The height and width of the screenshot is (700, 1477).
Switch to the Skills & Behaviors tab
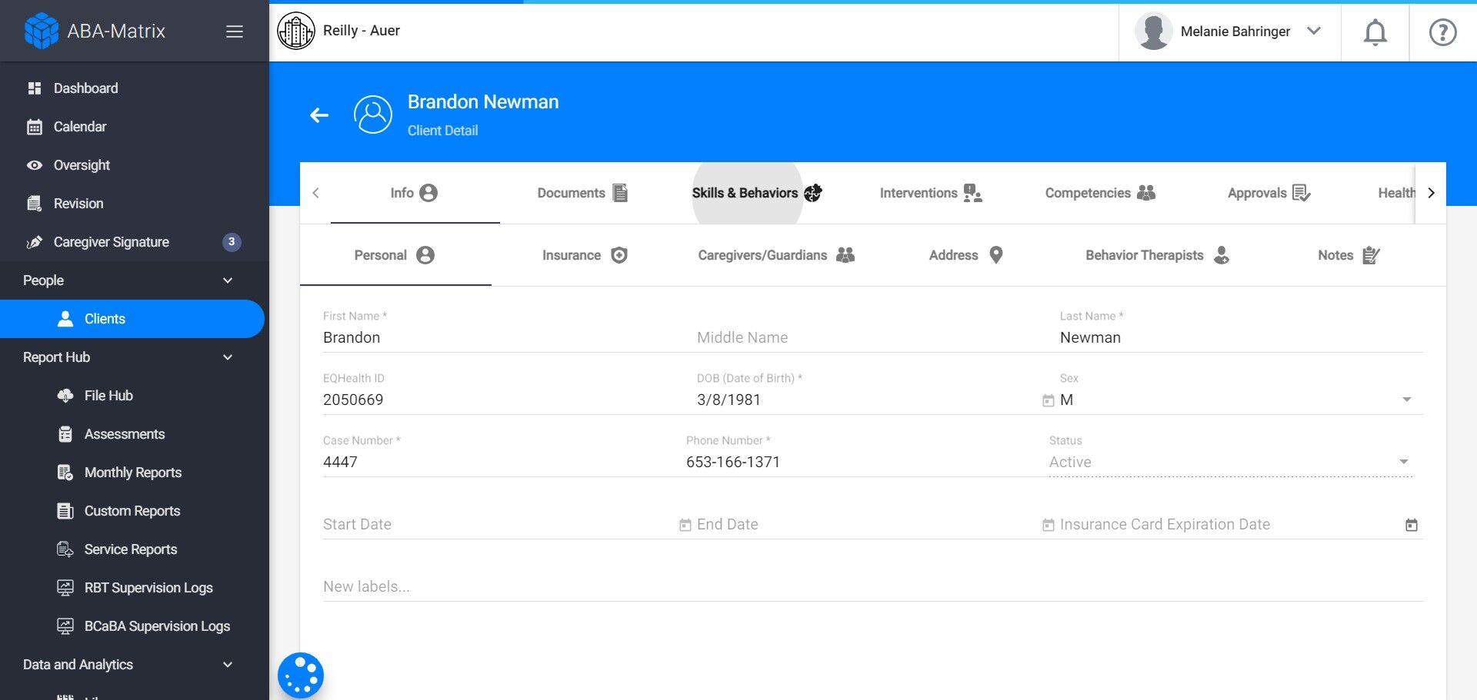tap(757, 193)
